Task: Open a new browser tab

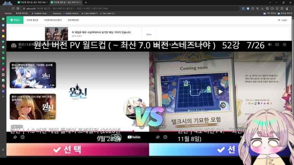Action: tap(86, 2)
